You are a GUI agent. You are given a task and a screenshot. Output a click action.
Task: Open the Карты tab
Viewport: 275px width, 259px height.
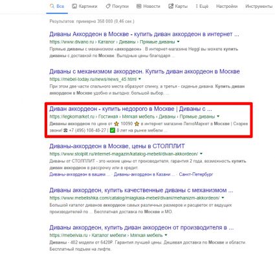(x=178, y=6)
